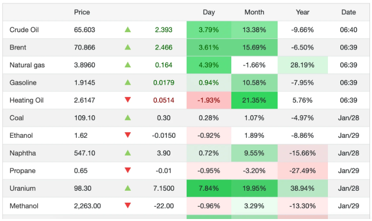The height and width of the screenshot is (221, 372).
Task: Click the green up arrow in Brent row
Action: pos(128,48)
